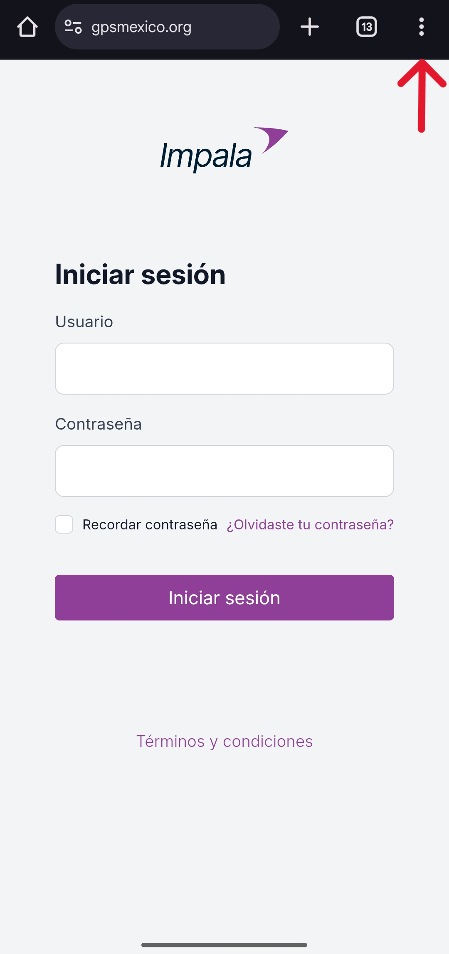Open a new tab with plus icon
This screenshot has width=449, height=954.
pyautogui.click(x=310, y=27)
